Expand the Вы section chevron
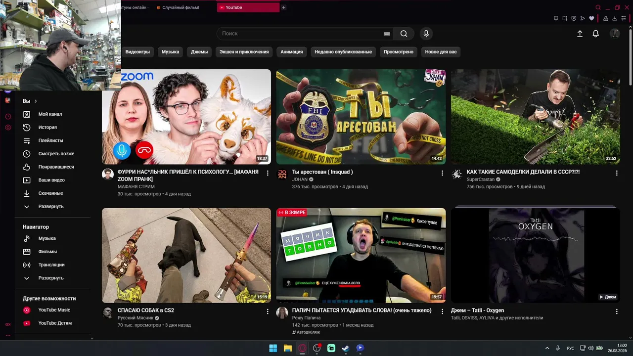The width and height of the screenshot is (633, 356). [36, 101]
